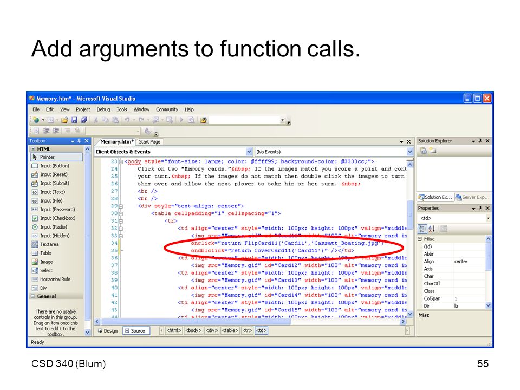Click the Increase Indent toolbar icon

tap(56, 131)
